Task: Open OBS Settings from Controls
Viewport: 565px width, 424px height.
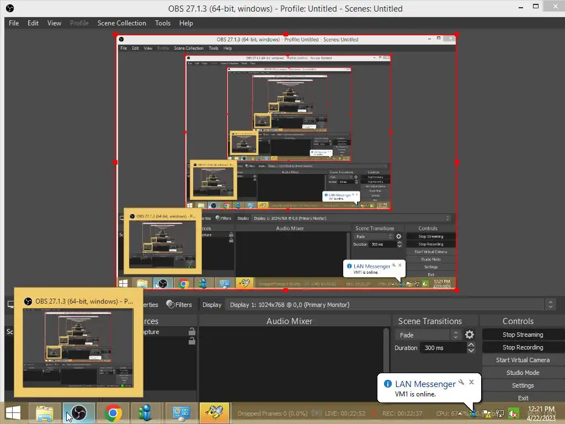Action: tap(523, 385)
